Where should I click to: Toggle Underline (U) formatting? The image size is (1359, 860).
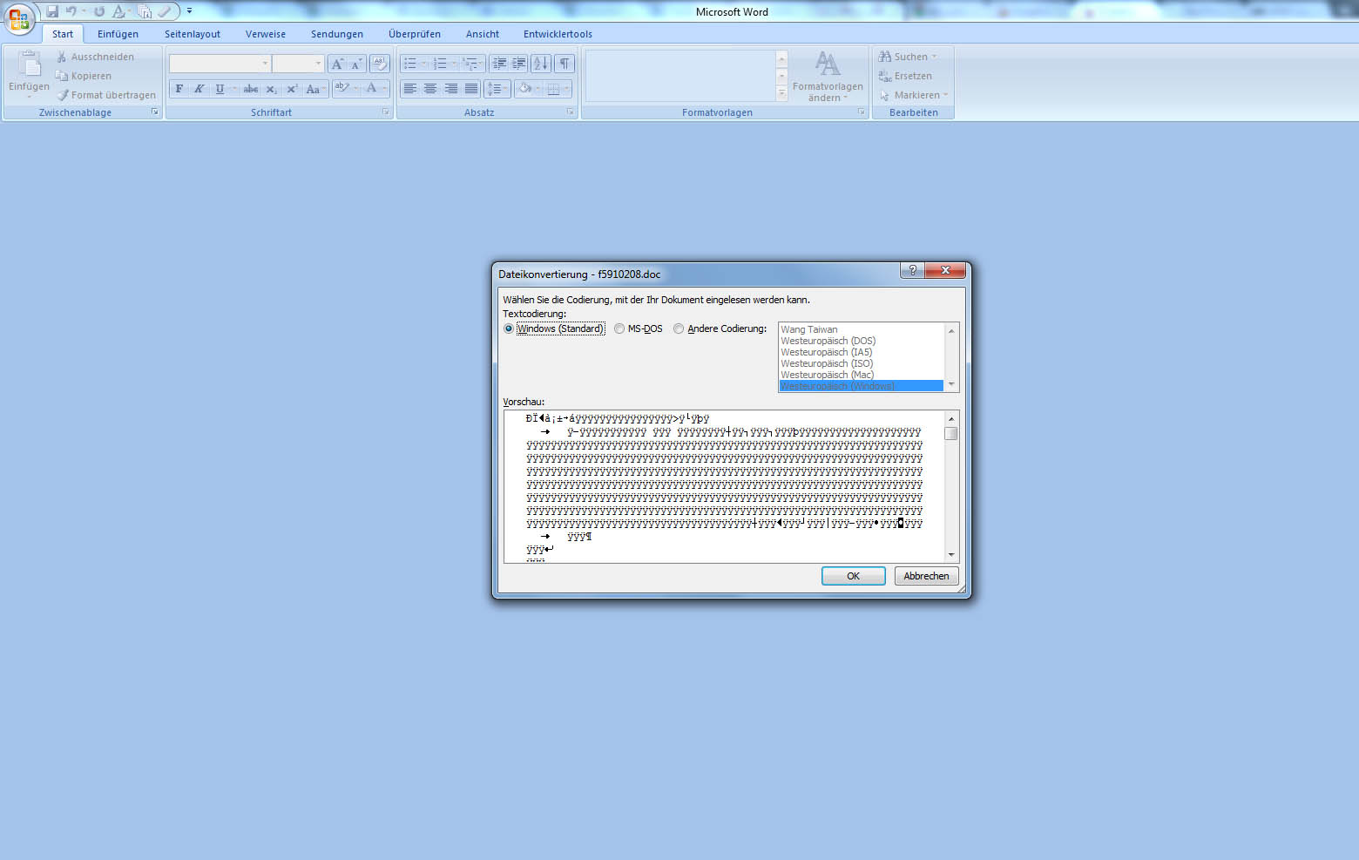[x=220, y=89]
